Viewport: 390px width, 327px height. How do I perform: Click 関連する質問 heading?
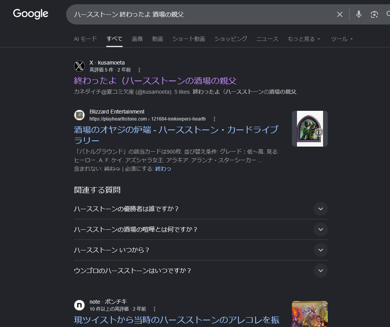tap(97, 190)
